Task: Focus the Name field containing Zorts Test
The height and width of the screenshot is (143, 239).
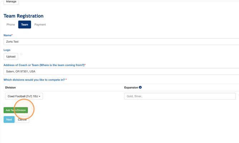Action: [121, 42]
